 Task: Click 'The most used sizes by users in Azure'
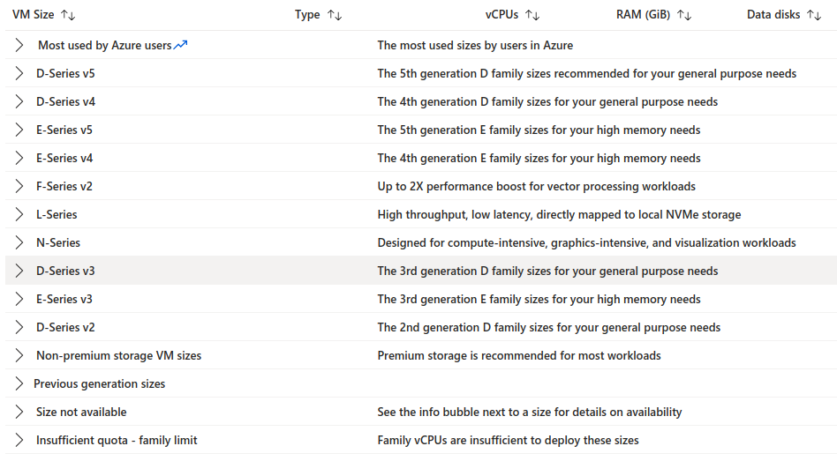coord(475,45)
